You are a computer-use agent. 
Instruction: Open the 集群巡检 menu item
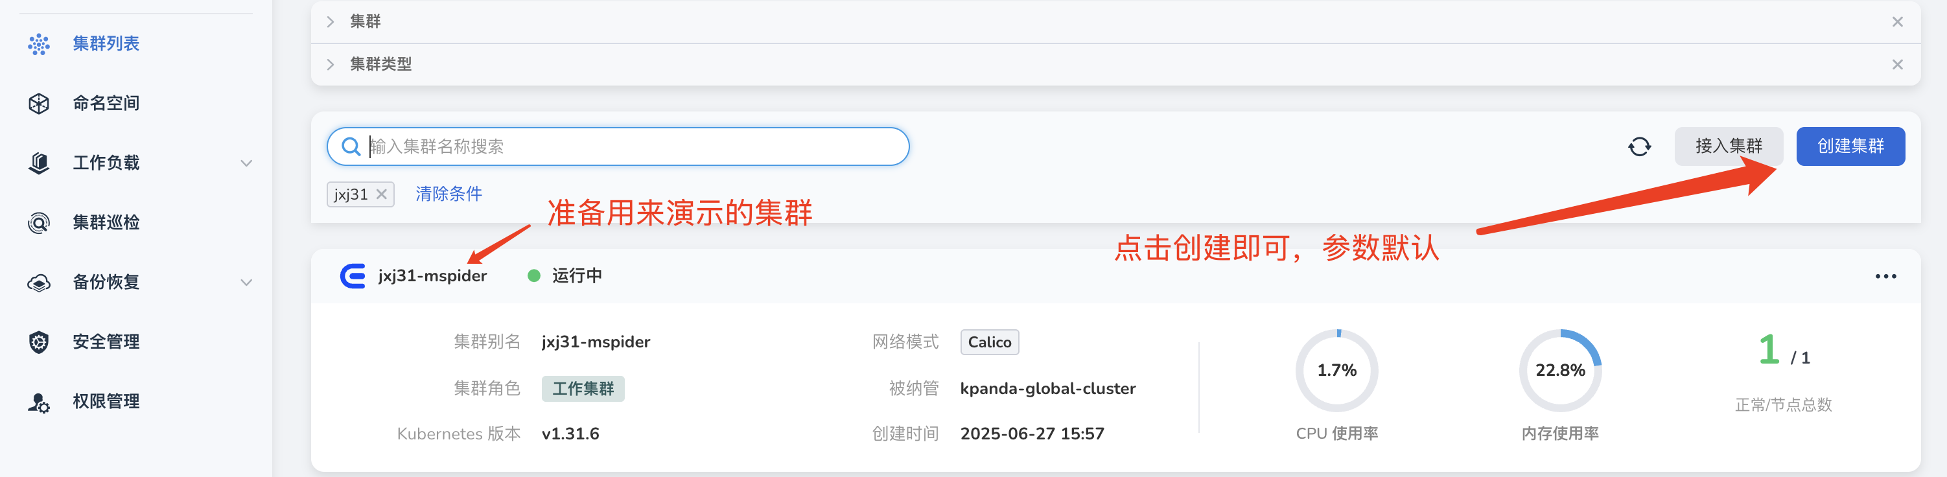106,223
